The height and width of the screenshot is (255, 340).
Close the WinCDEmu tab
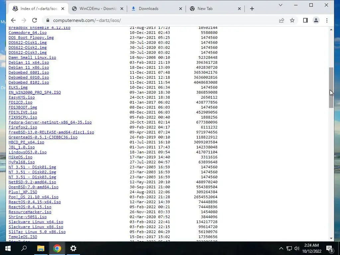(122, 9)
